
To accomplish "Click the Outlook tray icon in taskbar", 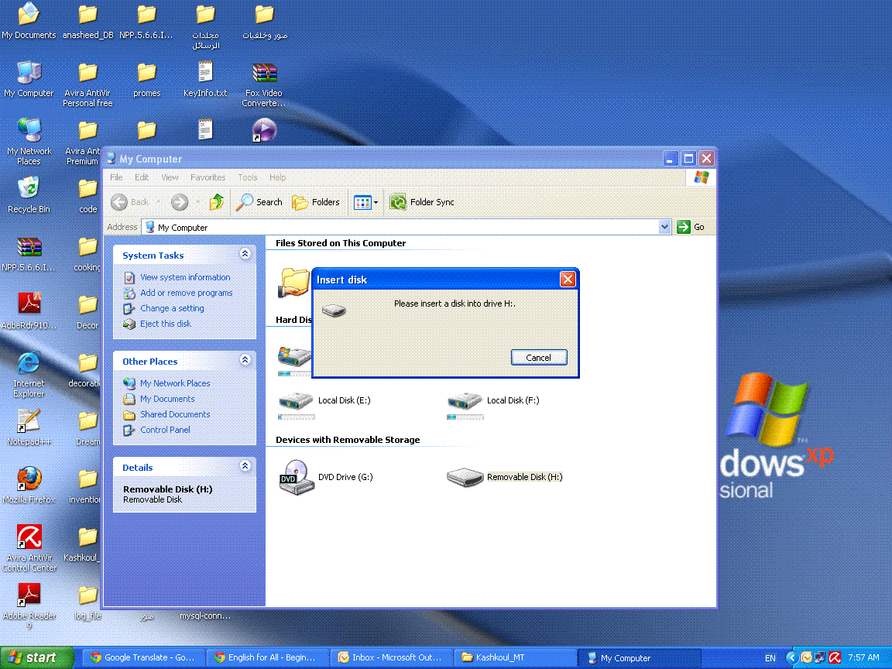I will (806, 657).
